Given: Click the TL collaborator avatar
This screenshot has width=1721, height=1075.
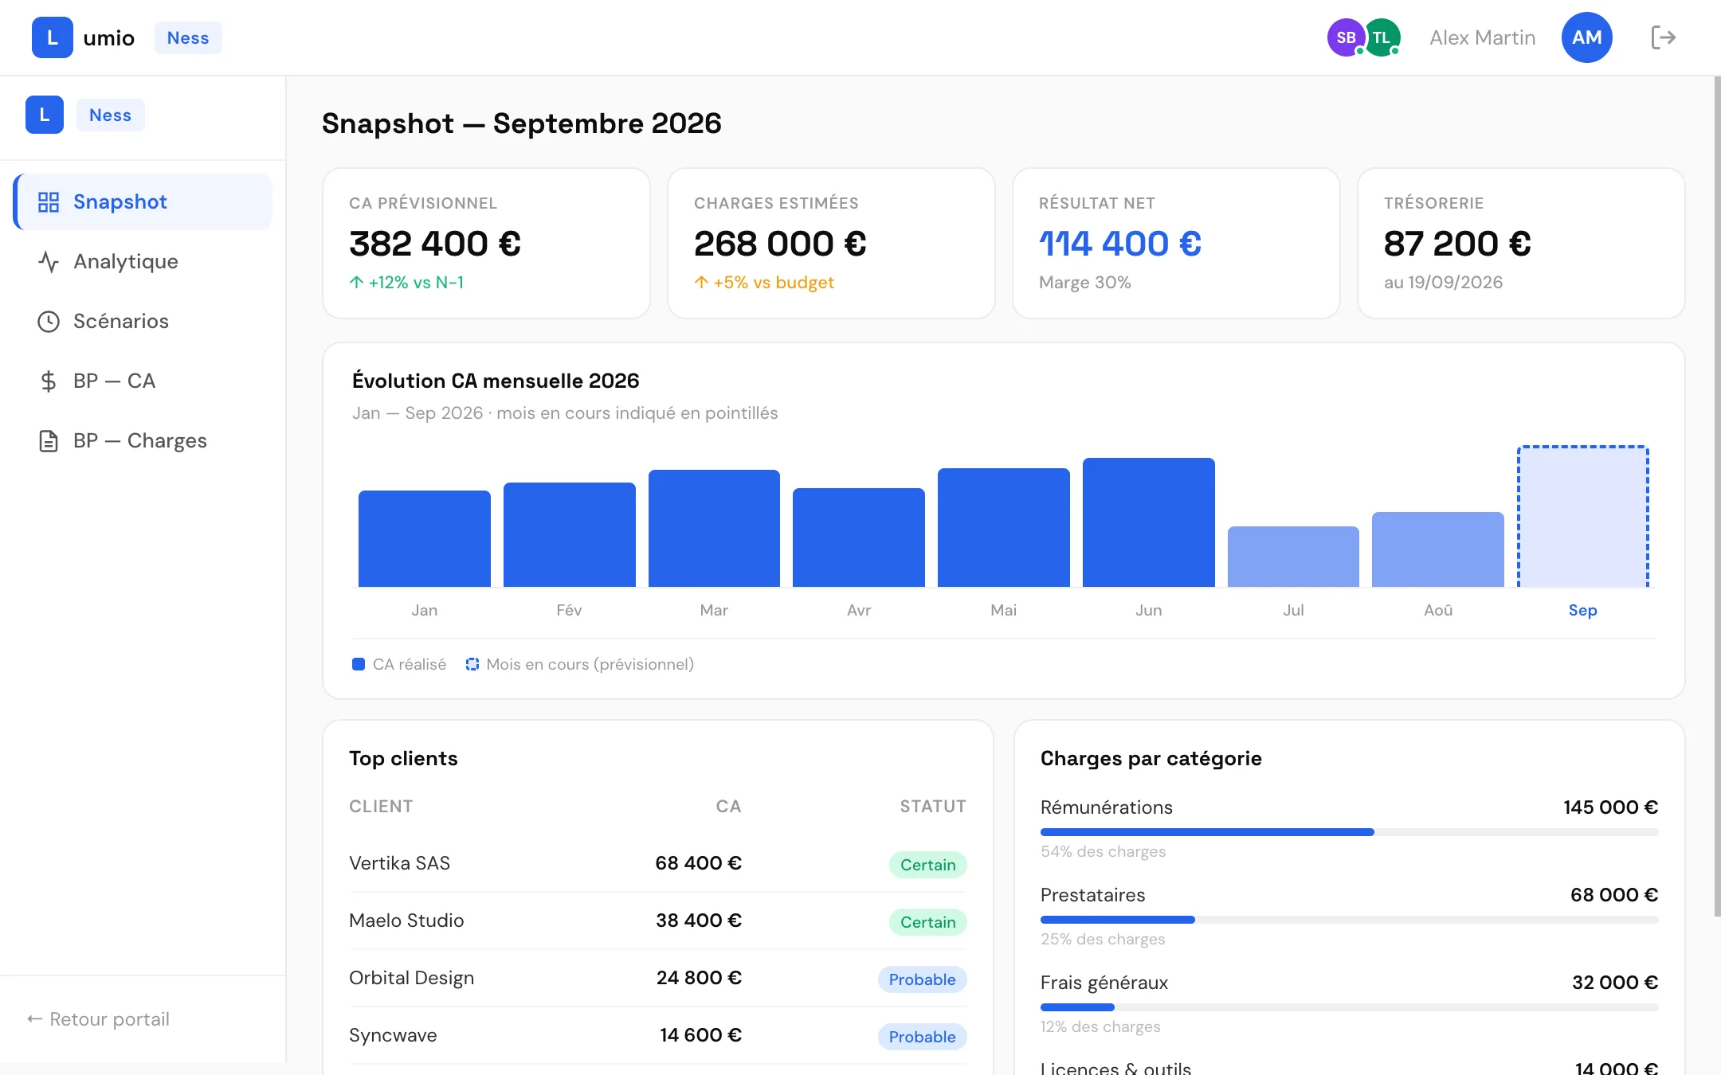Looking at the screenshot, I should tap(1382, 37).
